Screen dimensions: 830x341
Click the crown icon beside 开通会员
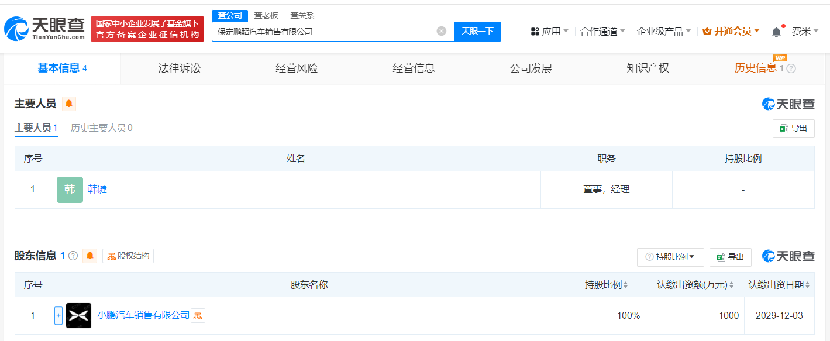[x=707, y=32]
